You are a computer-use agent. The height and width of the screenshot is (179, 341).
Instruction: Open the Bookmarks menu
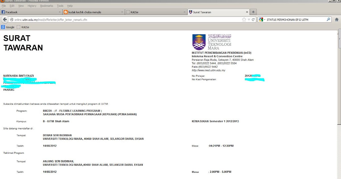point(47,6)
